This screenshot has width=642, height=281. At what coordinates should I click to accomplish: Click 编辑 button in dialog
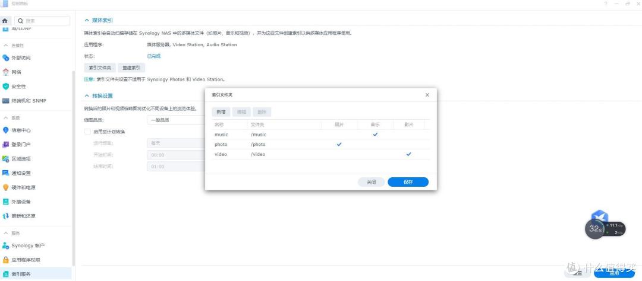pyautogui.click(x=241, y=112)
